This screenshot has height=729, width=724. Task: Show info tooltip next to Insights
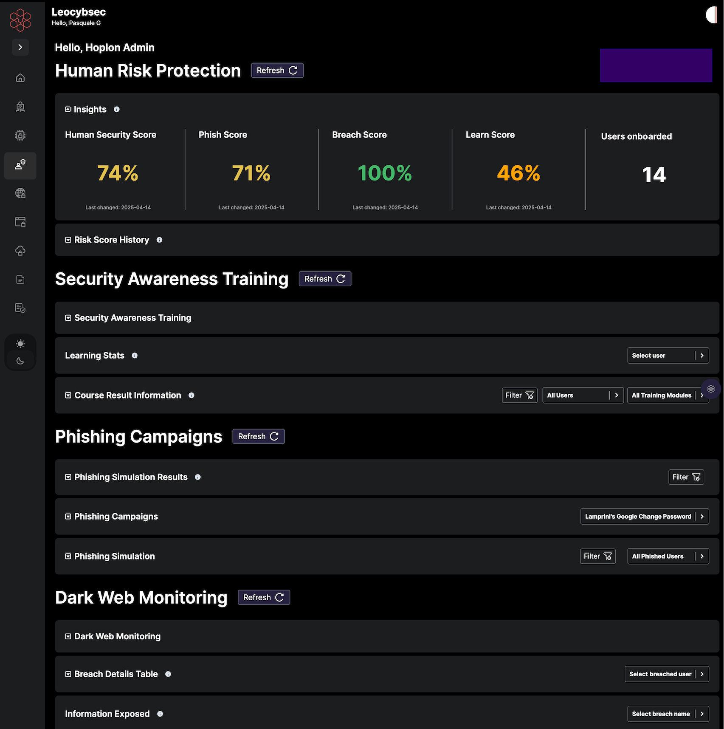click(x=117, y=110)
